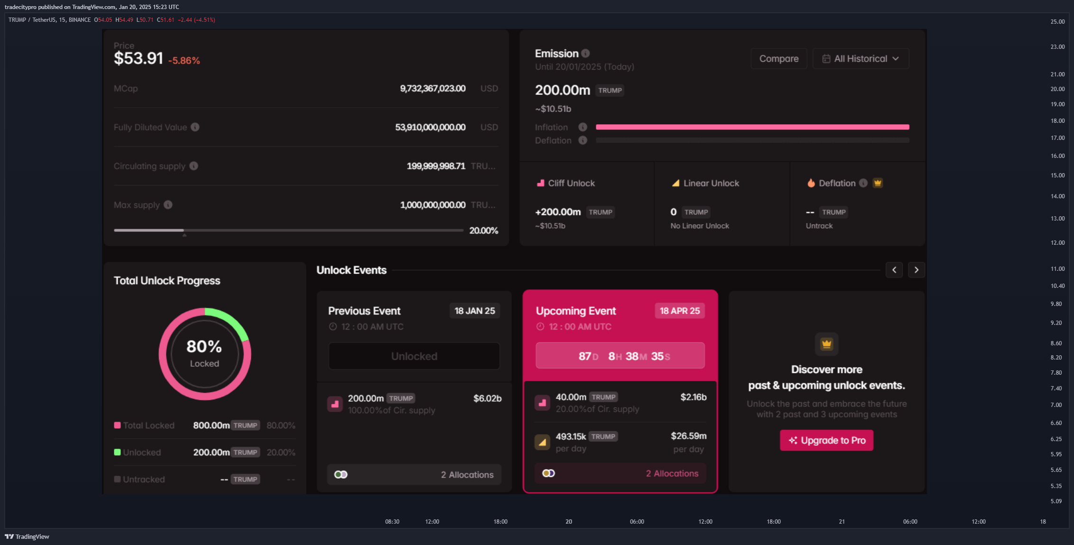Click the Deflation flame icon
This screenshot has width=1074, height=545.
point(811,183)
